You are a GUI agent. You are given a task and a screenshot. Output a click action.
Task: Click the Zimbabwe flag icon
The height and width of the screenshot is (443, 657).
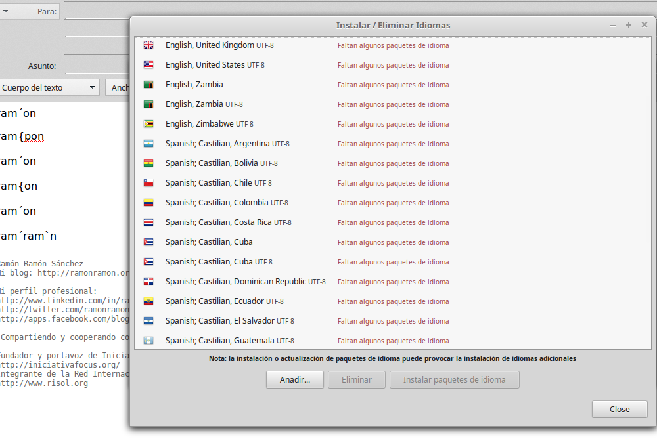148,124
